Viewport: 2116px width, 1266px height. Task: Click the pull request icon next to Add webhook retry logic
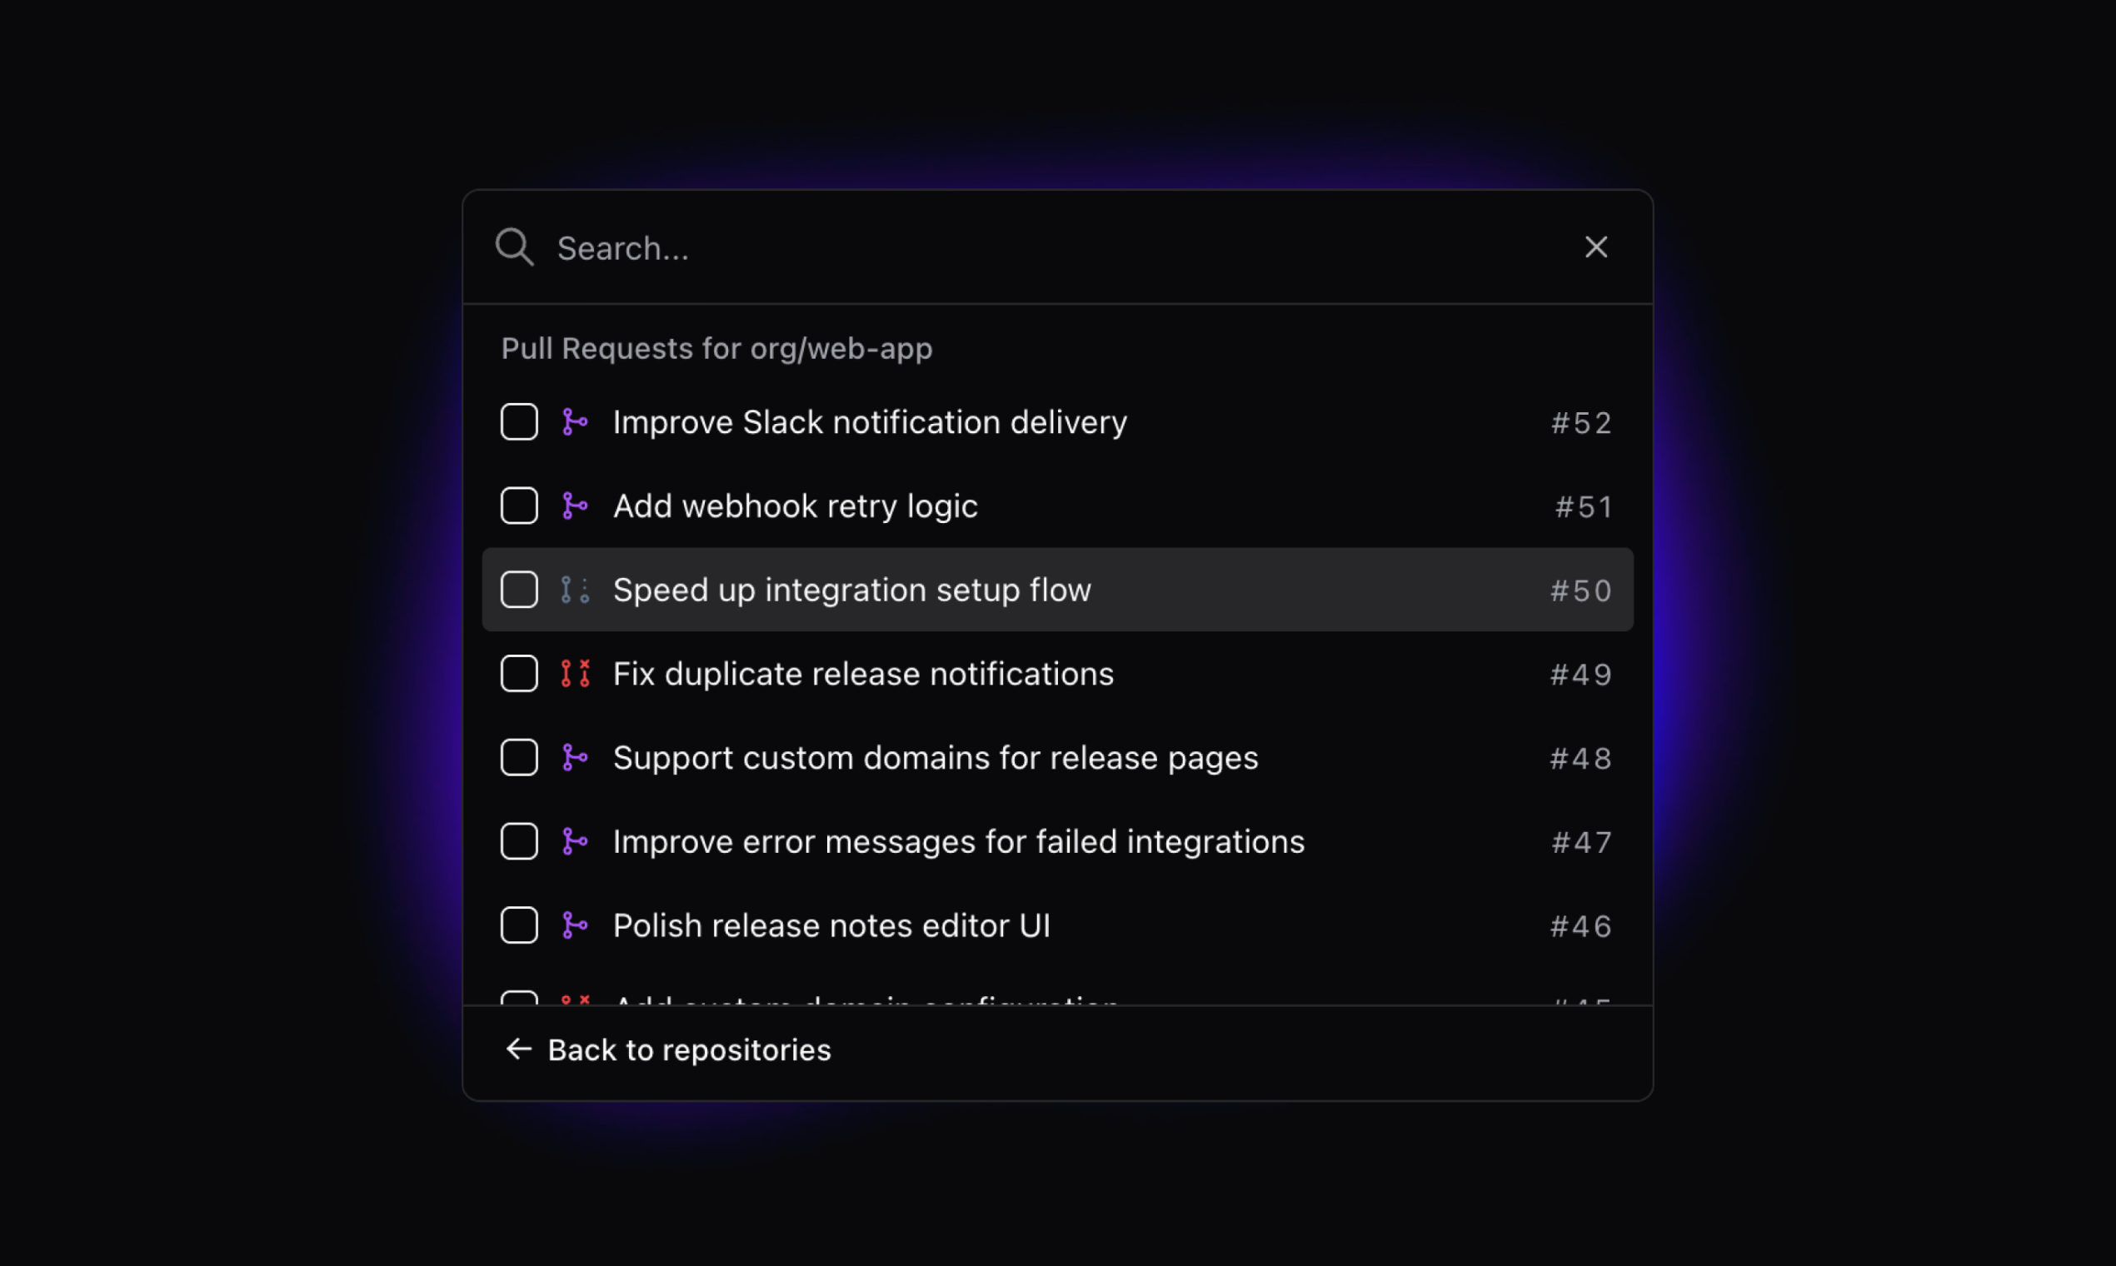click(x=576, y=505)
